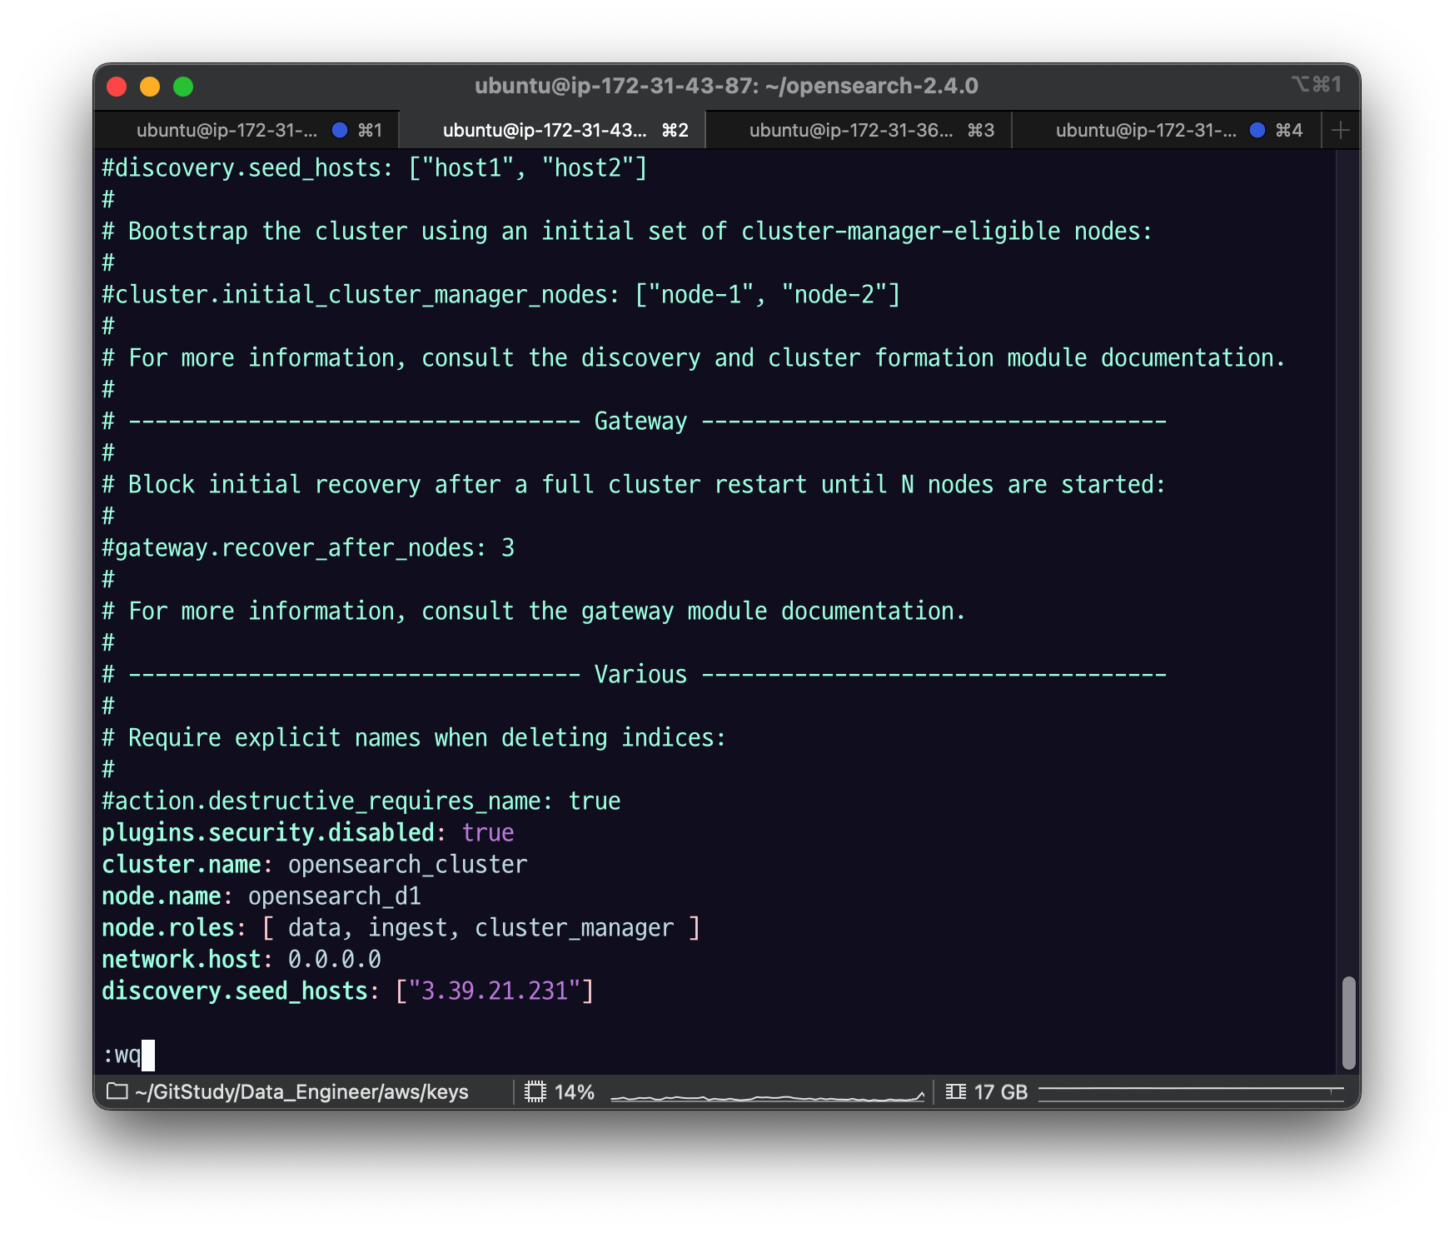Screen dimensions: 1454x1233
Task: Click the memory icon in status bar
Action: coord(956,1091)
